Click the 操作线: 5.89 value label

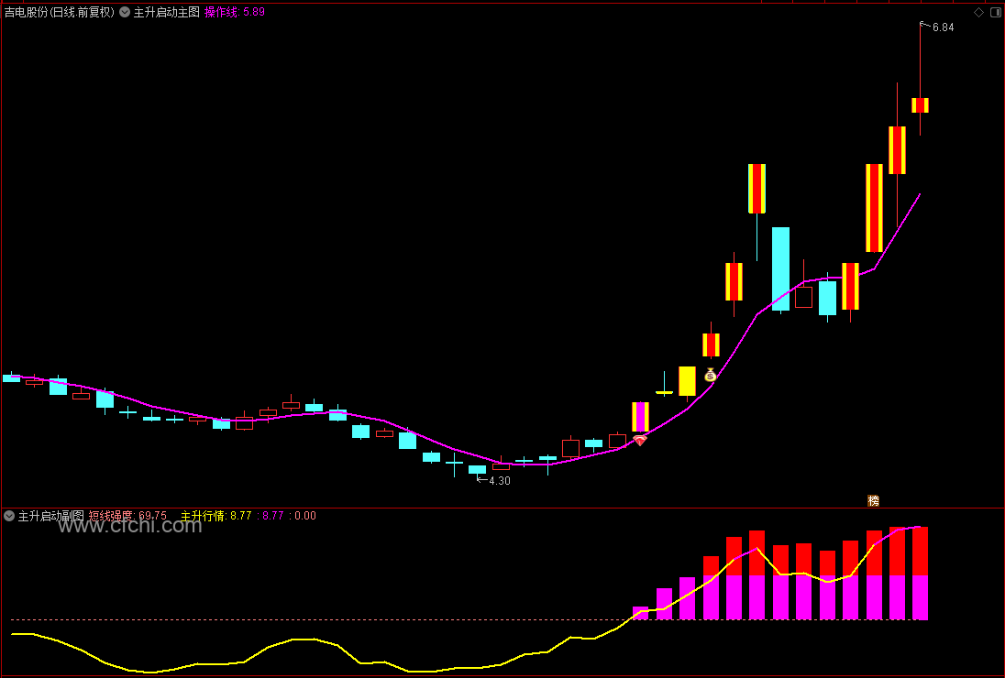235,12
